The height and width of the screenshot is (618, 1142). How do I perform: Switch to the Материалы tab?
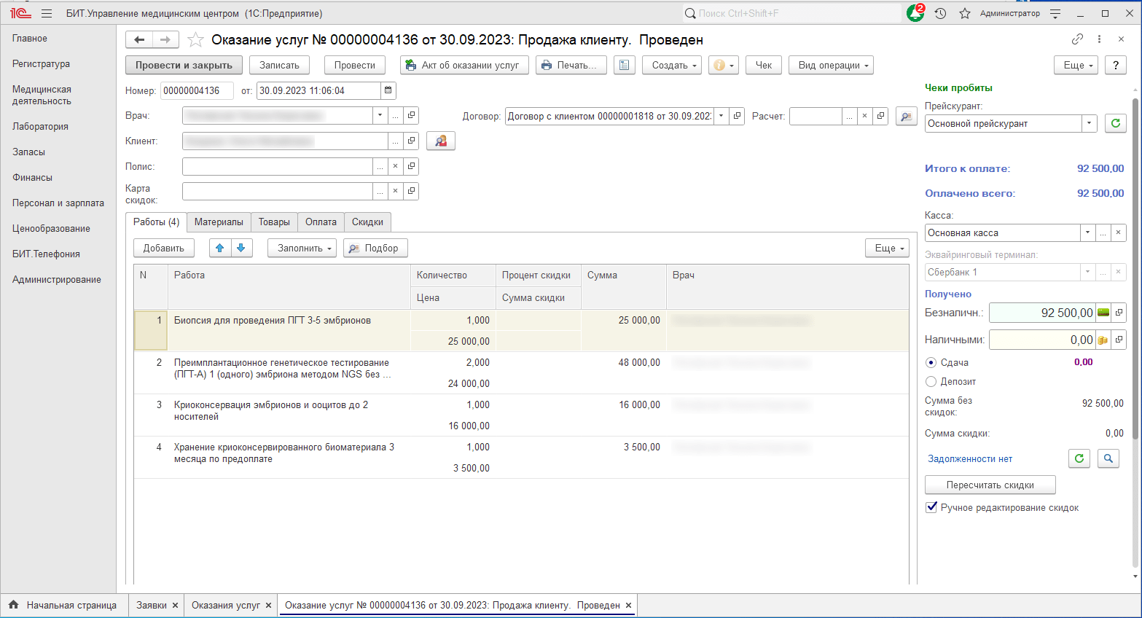pos(219,222)
